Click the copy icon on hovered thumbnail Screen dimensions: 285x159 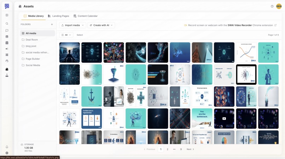(157, 45)
